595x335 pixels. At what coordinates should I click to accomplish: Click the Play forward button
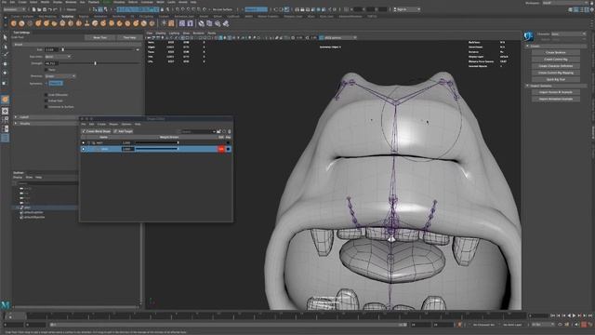(575, 315)
